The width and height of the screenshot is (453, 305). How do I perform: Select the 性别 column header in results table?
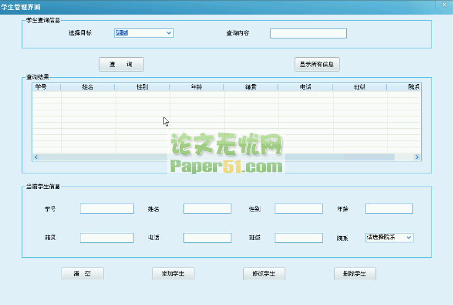(142, 87)
